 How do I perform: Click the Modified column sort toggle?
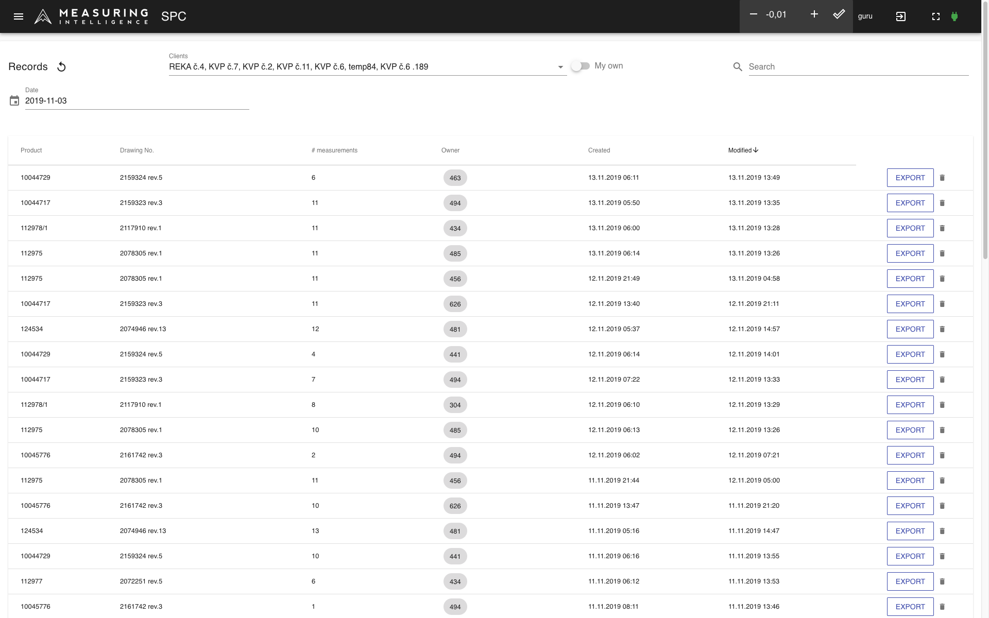pyautogui.click(x=743, y=150)
